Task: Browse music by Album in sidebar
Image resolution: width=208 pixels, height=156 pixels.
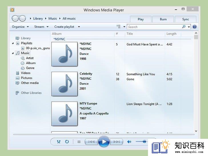Action: (x=31, y=63)
